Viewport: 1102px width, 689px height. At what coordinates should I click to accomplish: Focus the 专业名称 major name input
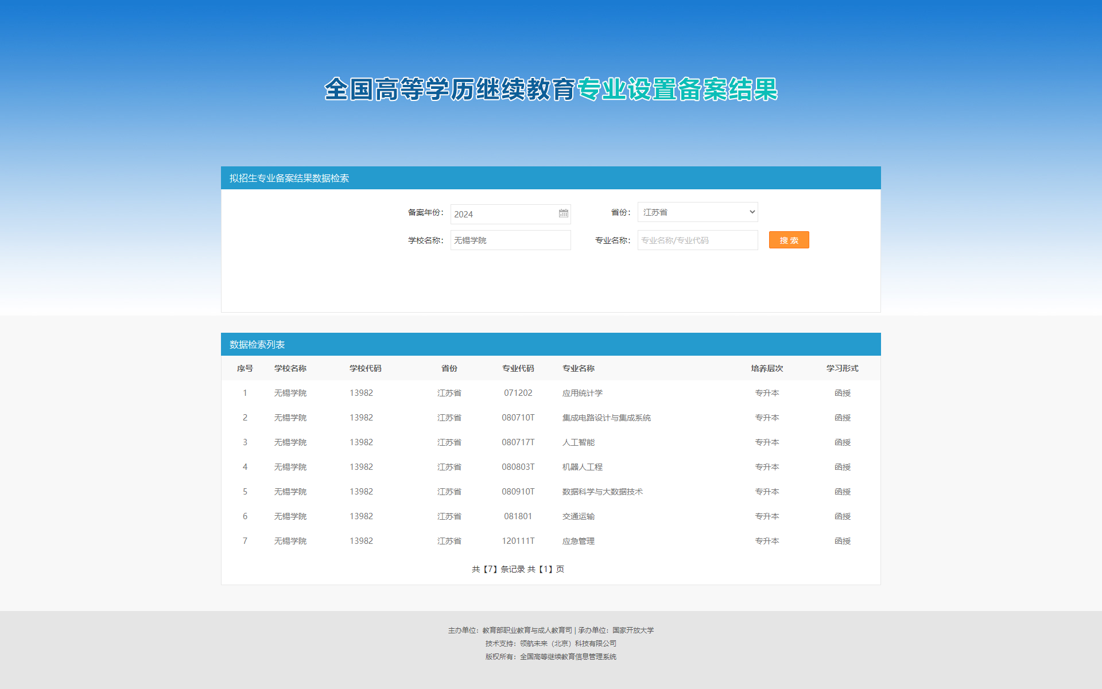pos(697,240)
